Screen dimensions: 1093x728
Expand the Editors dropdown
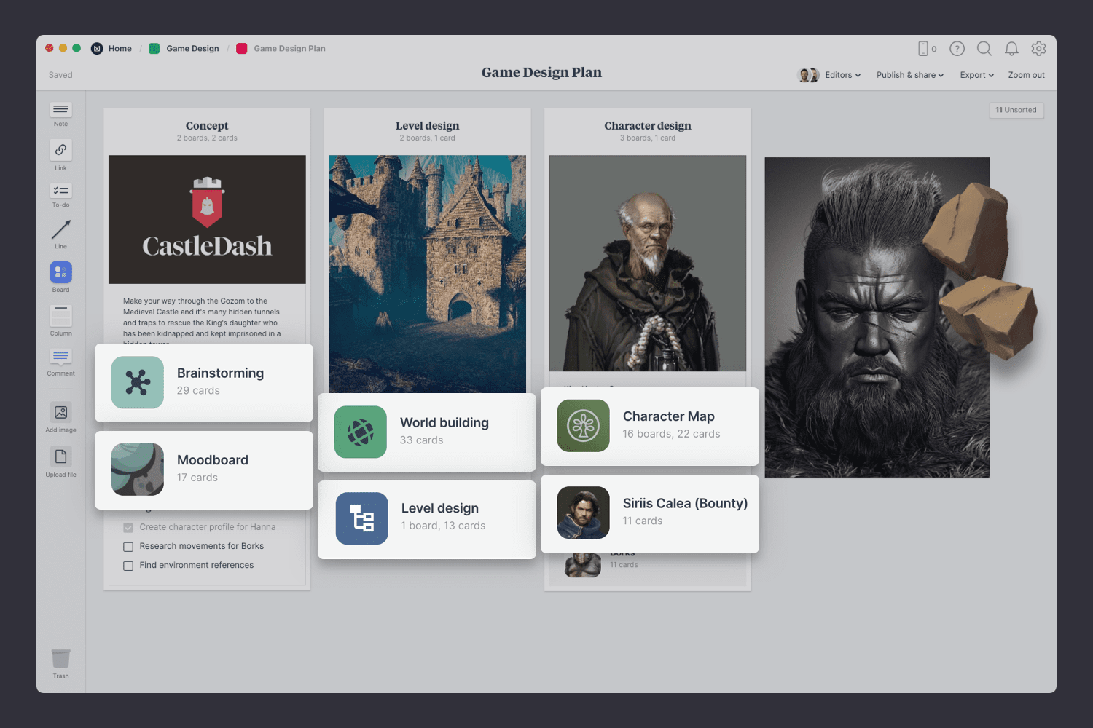point(843,75)
